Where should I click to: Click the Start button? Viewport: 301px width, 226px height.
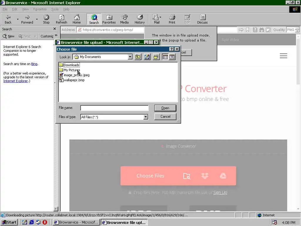point(9,222)
